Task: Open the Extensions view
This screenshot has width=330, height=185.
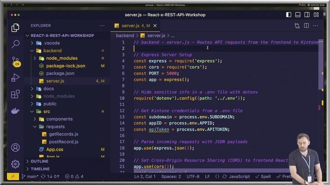Action: [15, 94]
